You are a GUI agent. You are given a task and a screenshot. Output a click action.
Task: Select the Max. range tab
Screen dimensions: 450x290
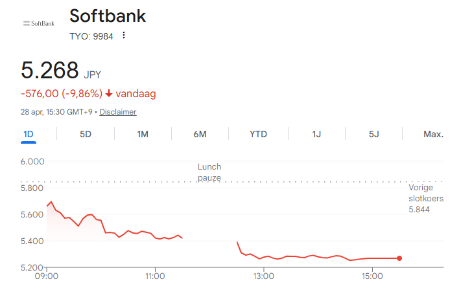tap(433, 134)
